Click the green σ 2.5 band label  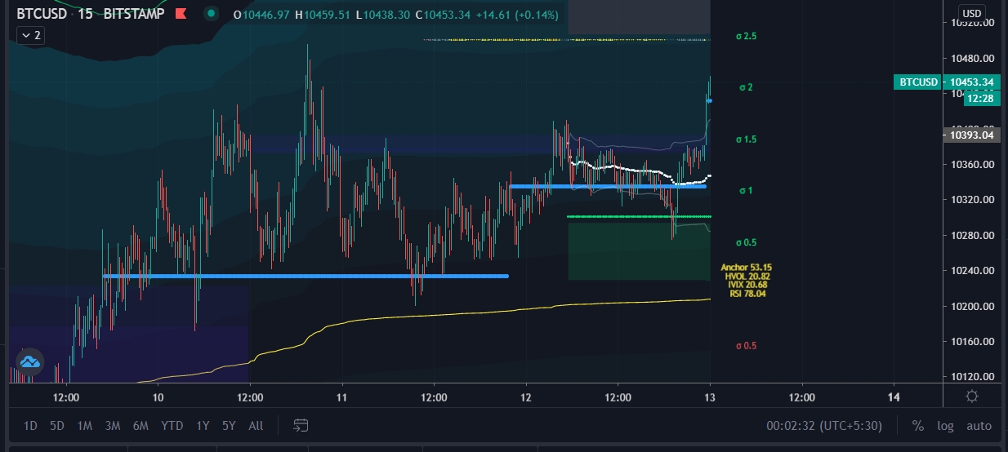[747, 37]
